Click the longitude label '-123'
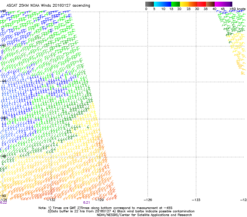The width and height of the screenshot is (247, 217). tap(196, 200)
